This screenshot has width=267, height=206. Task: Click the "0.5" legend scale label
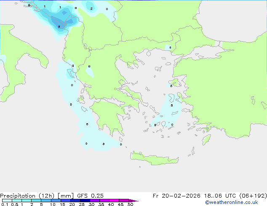click(x=15, y=204)
